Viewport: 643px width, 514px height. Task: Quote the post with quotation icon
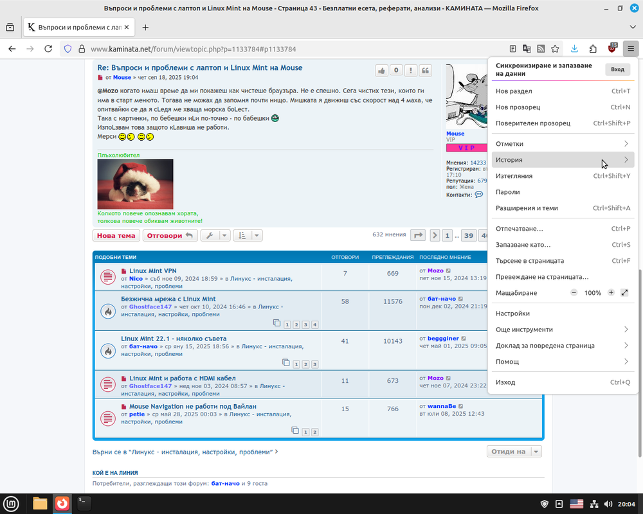pos(425,71)
